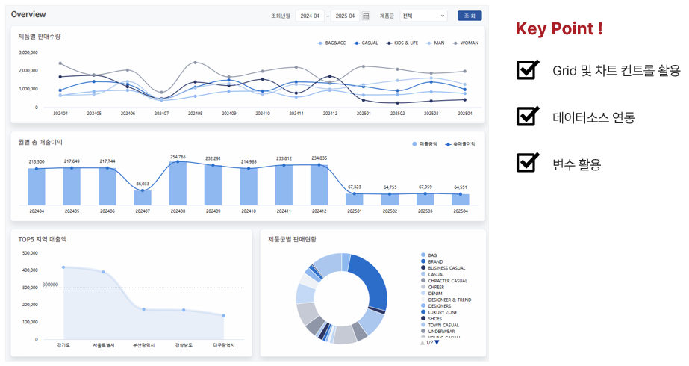Screen dimensions: 689x366
Task: Click the 202501 bar labeled 67,323
Action: click(x=354, y=199)
